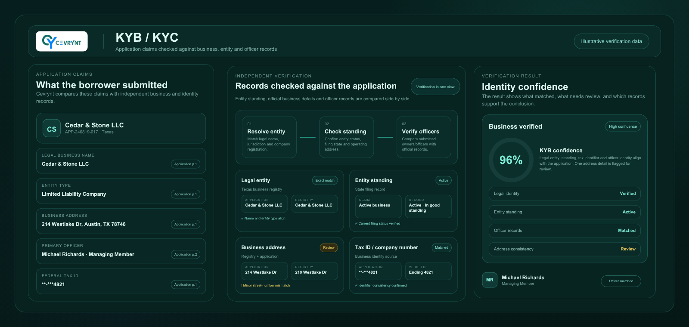Viewport: 689px width, 327px height.
Task: Click the MR officer avatar icon
Action: click(490, 280)
